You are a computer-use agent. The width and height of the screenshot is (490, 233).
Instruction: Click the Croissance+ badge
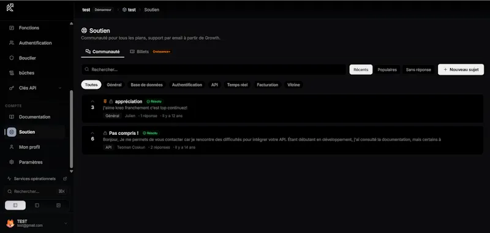tap(162, 52)
